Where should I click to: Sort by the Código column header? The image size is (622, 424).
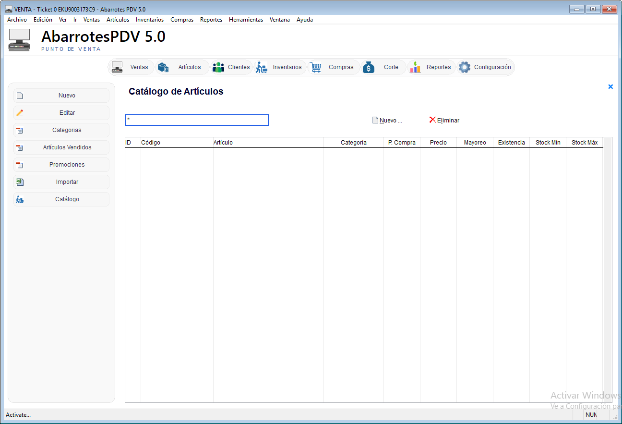[177, 143]
